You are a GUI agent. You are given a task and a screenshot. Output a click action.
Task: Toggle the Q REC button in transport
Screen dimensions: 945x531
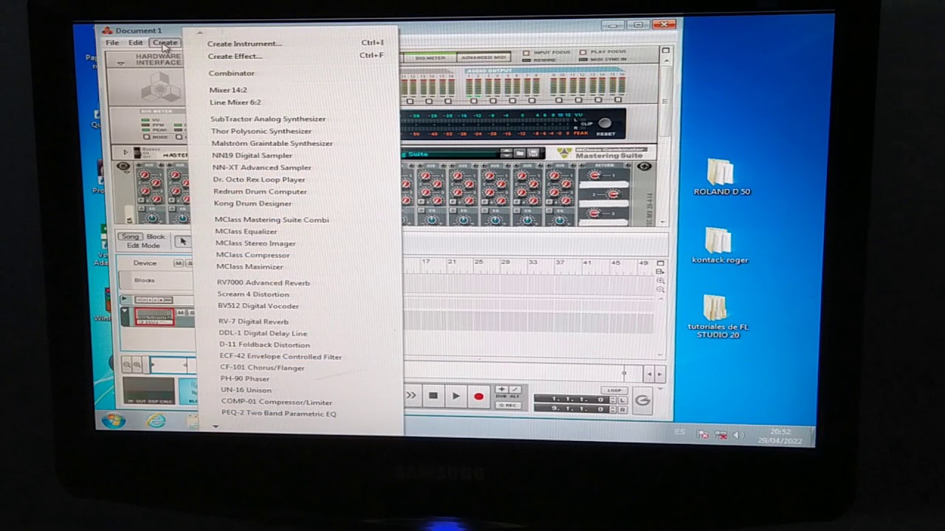click(508, 405)
